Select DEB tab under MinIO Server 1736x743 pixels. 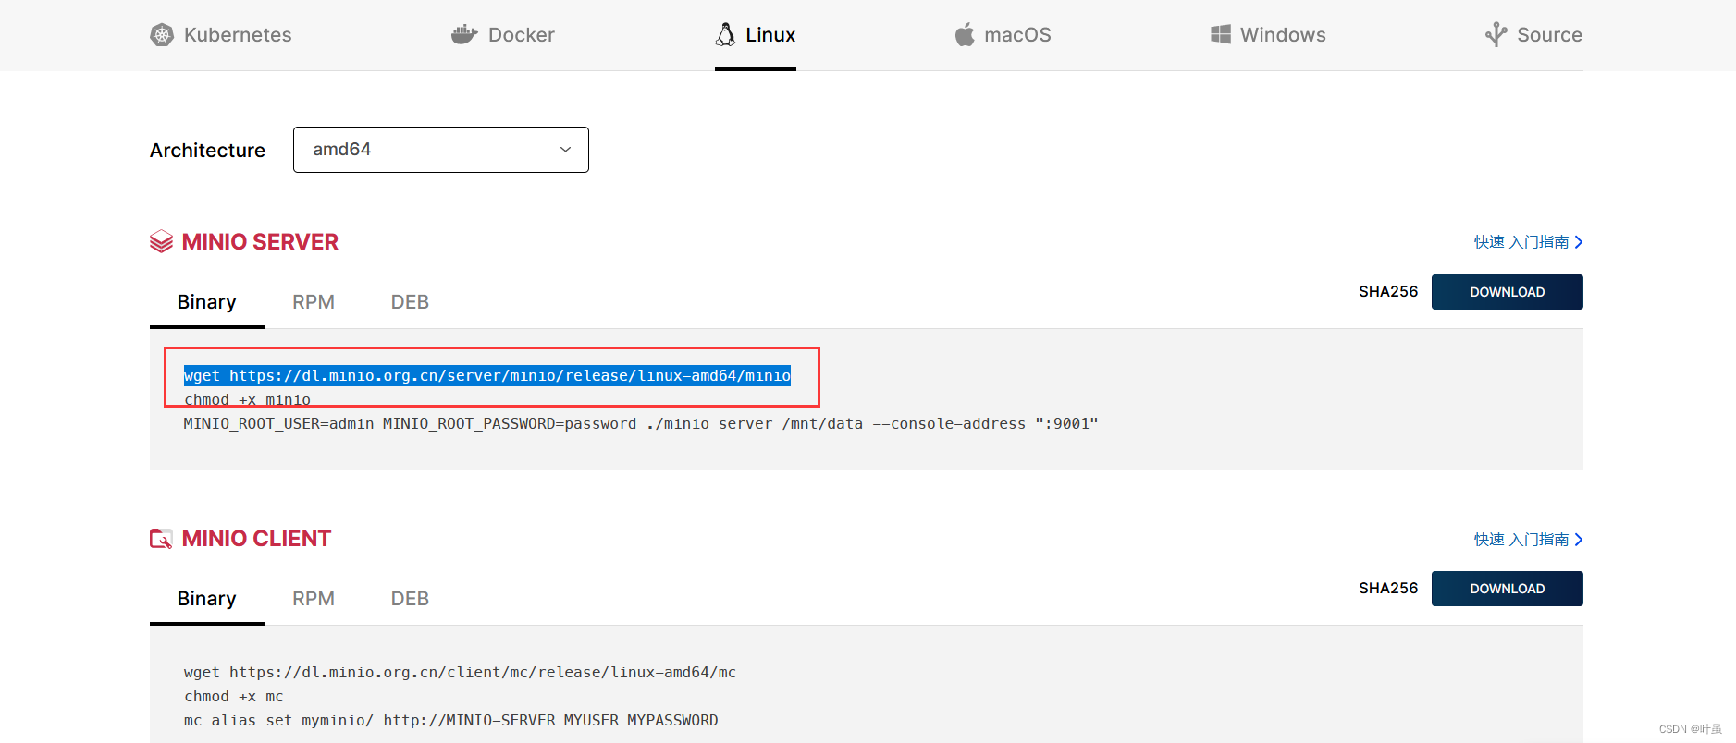tap(410, 302)
